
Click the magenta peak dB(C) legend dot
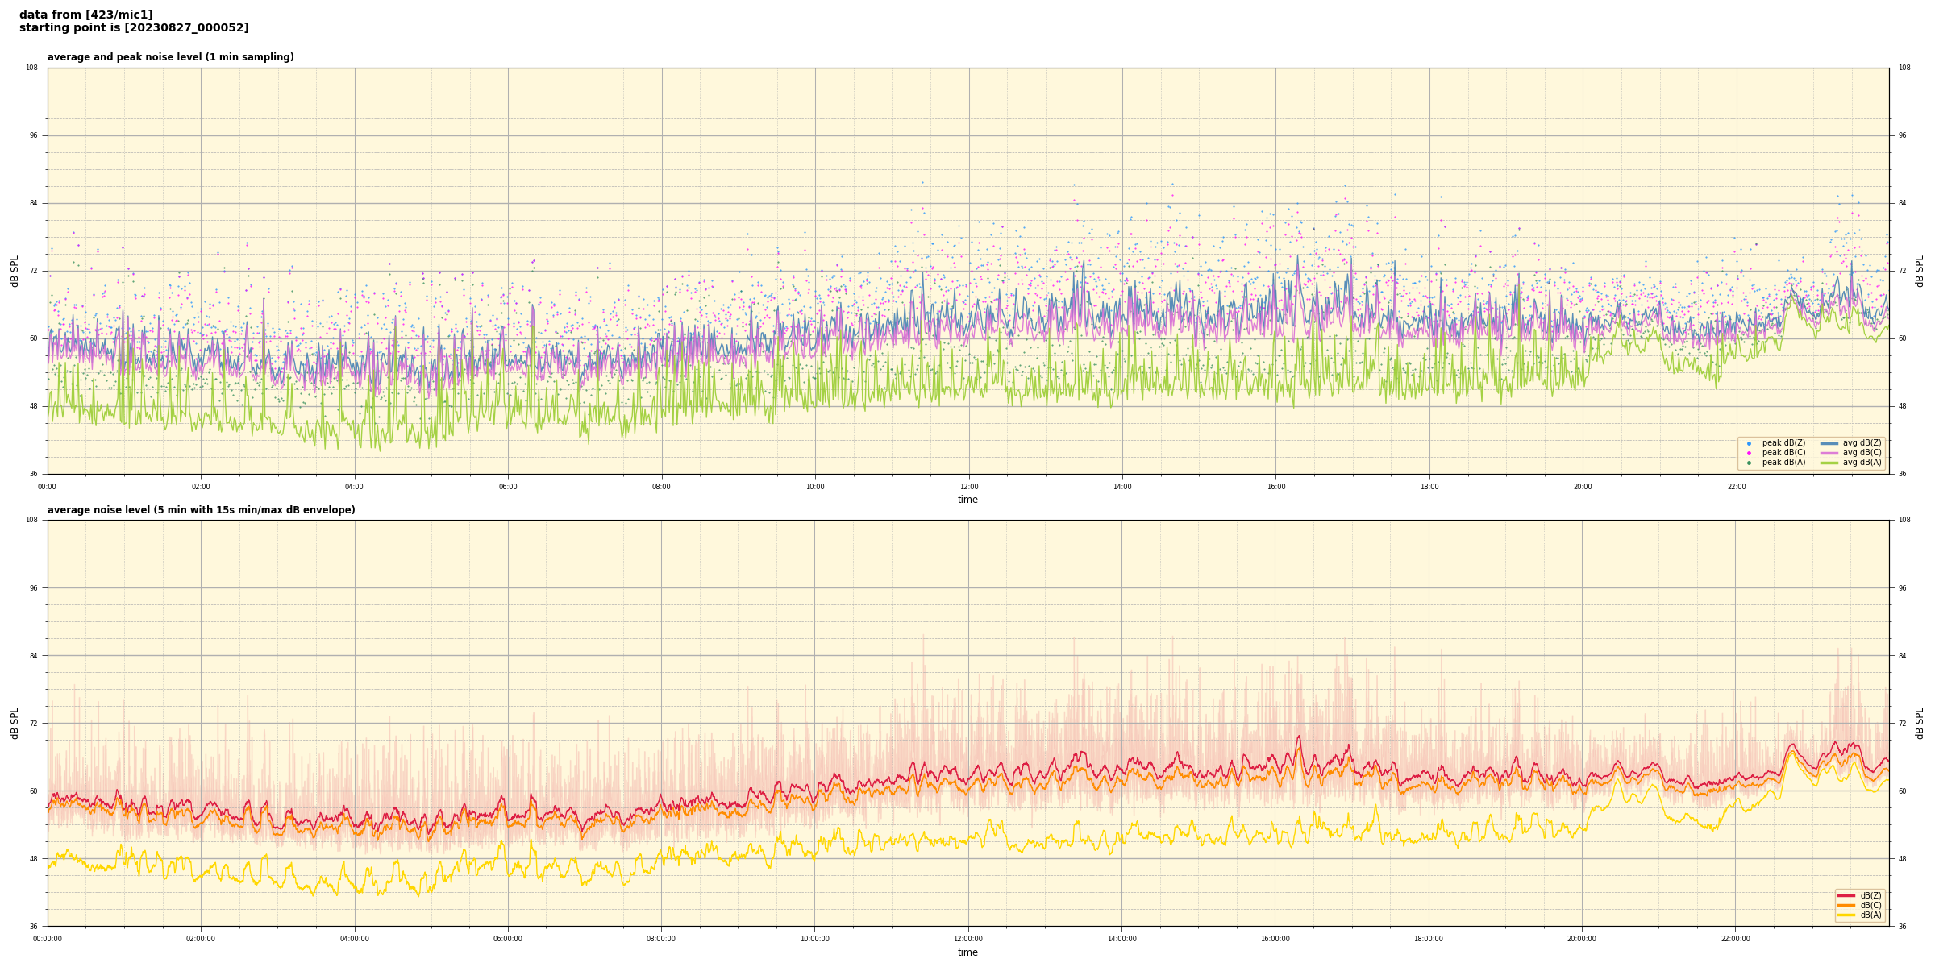(1749, 453)
